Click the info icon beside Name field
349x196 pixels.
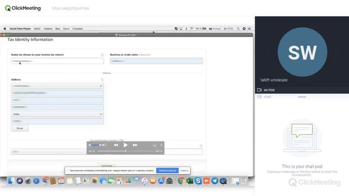[102, 54]
